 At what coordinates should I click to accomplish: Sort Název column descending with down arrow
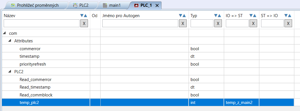click(82, 16)
